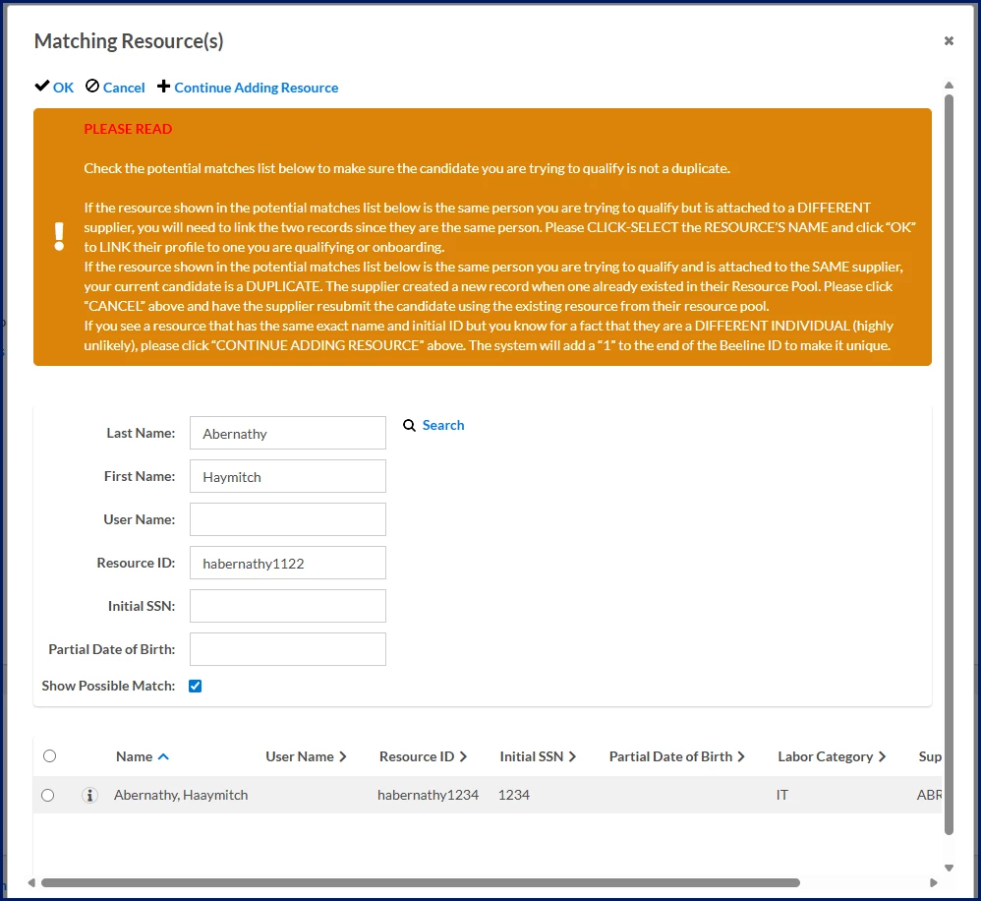Viewport: 981px width, 901px height.
Task: Click the Cancel link
Action: [x=124, y=88]
